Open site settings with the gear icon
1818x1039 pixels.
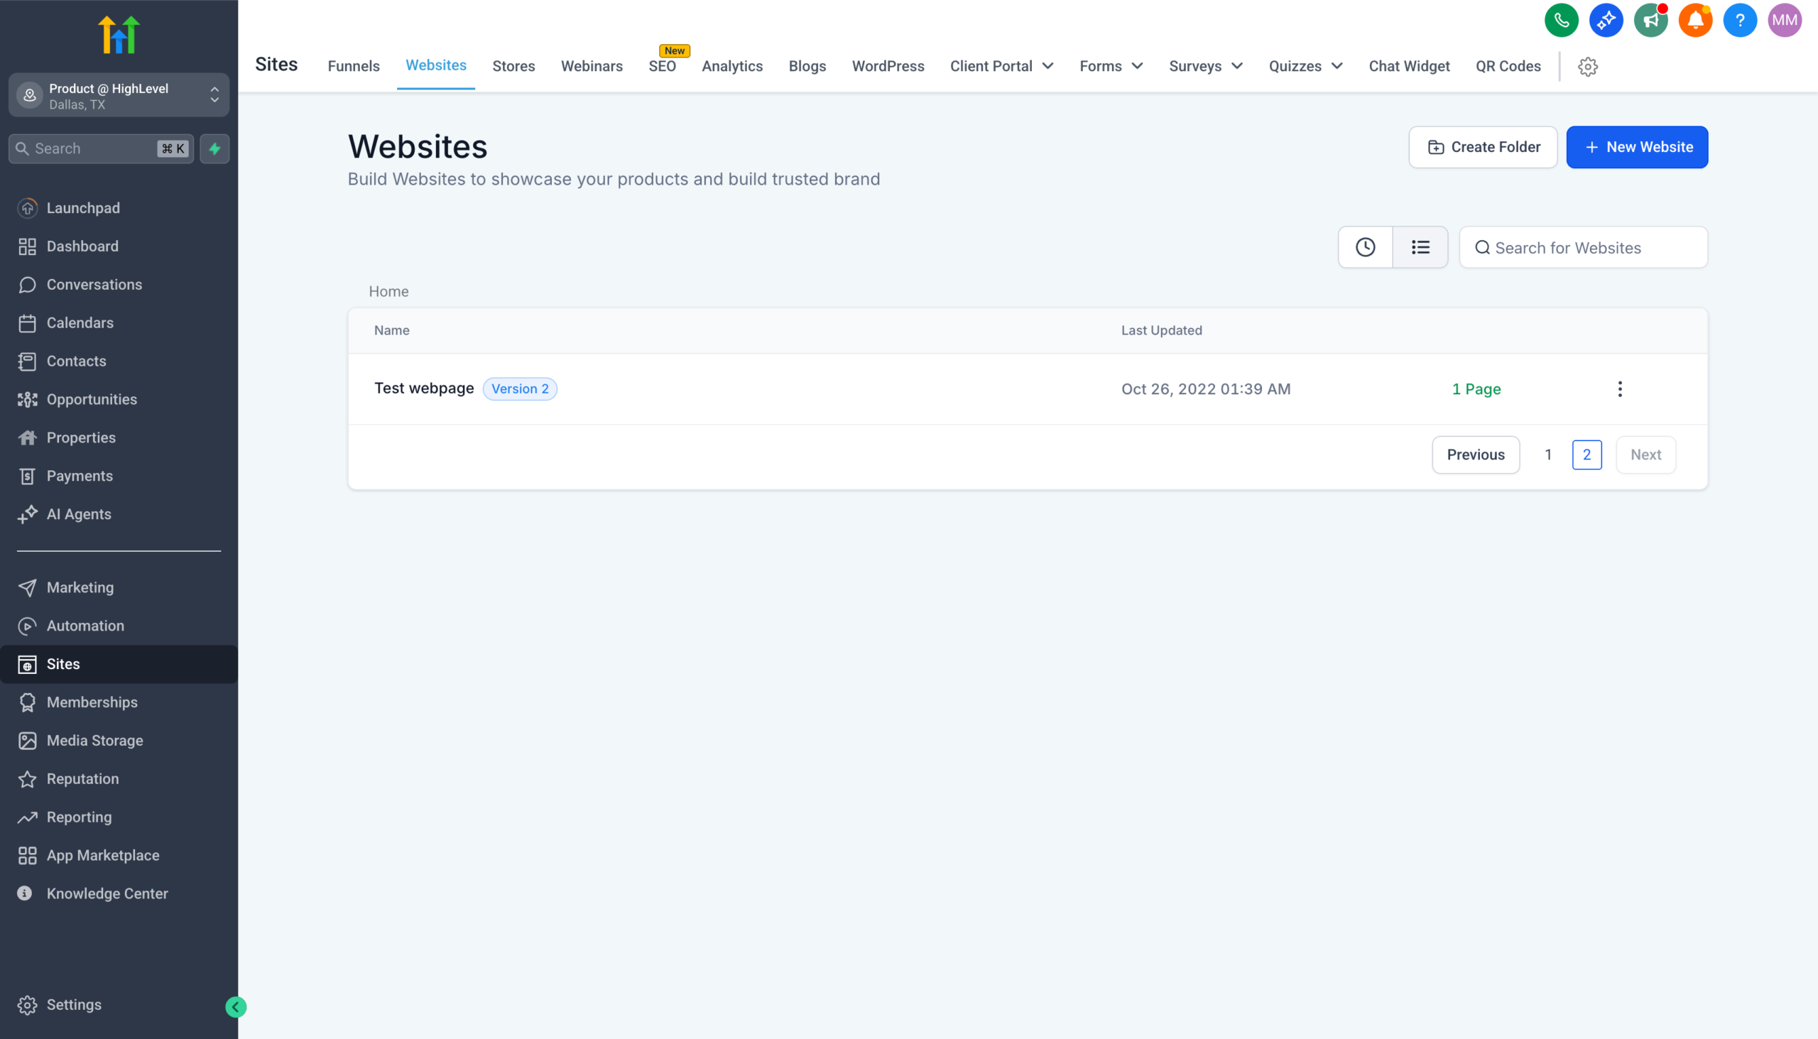[1588, 66]
